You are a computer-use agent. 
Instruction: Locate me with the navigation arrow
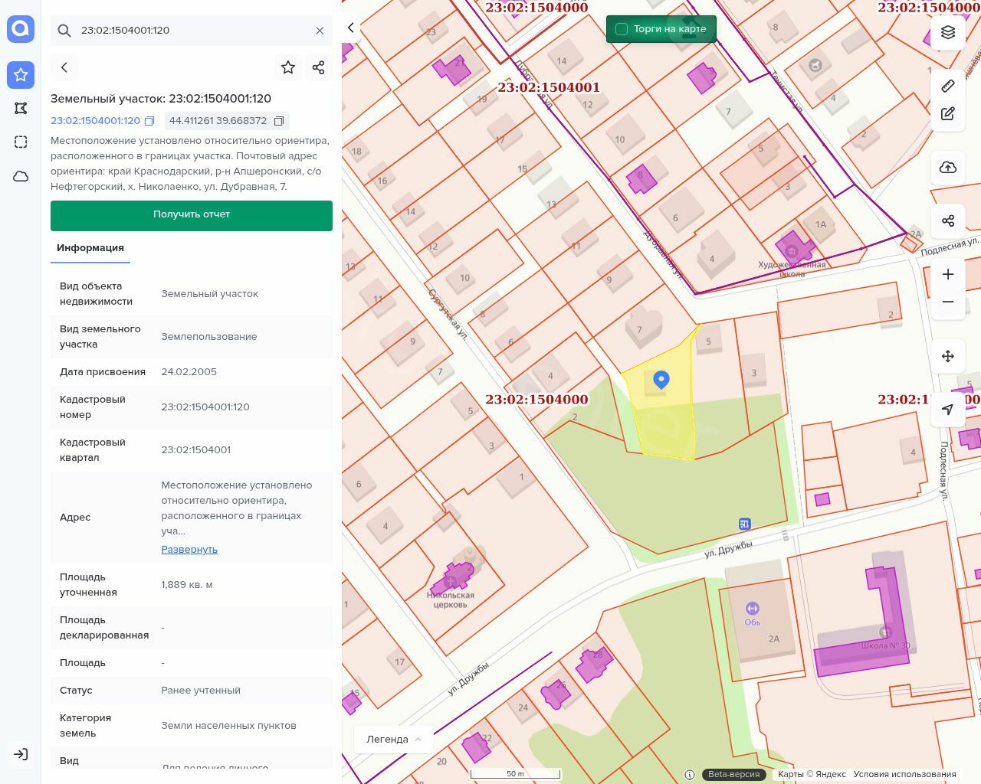coord(948,410)
